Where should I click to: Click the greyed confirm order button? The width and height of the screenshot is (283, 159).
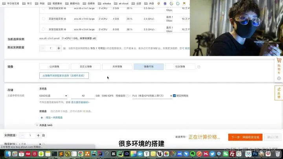tap(273, 137)
